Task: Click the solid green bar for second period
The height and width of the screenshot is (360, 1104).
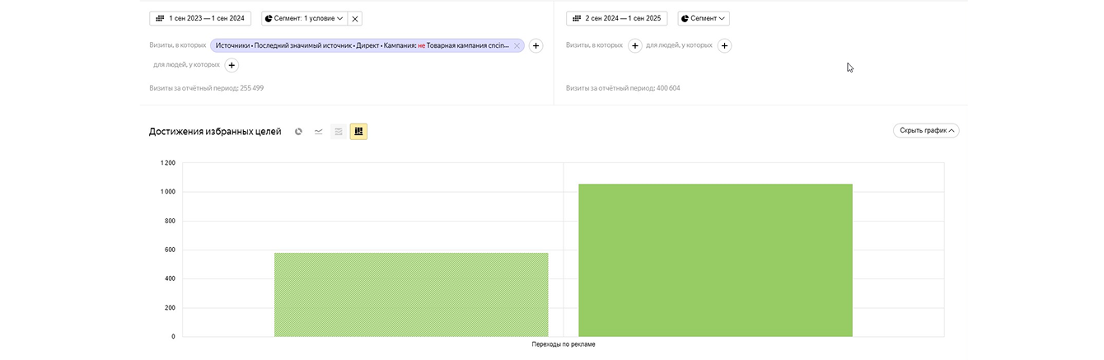Action: pos(715,260)
